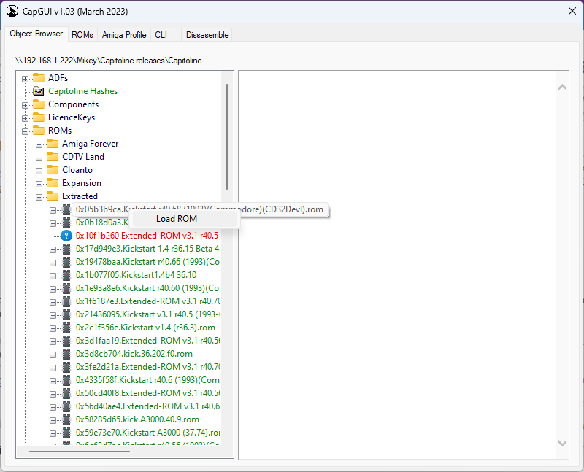Viewport: 584px width, 472px height.
Task: Click the Extracted folder icon
Action: pos(53,196)
